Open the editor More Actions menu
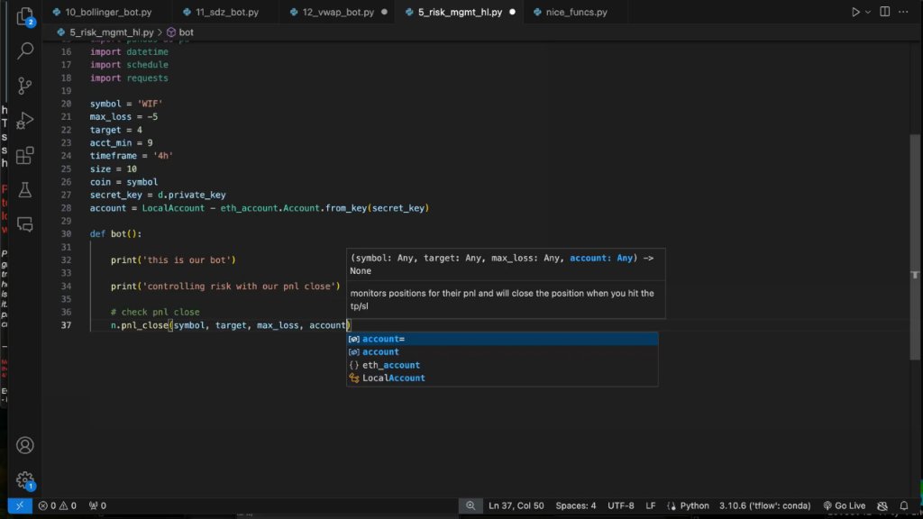The width and height of the screenshot is (923, 519). pyautogui.click(x=903, y=12)
